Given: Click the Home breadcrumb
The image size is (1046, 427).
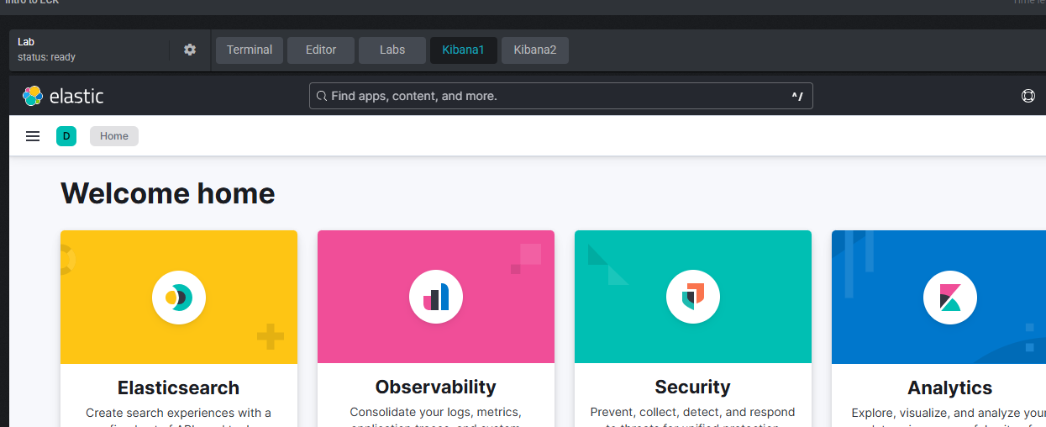Looking at the screenshot, I should coord(114,136).
